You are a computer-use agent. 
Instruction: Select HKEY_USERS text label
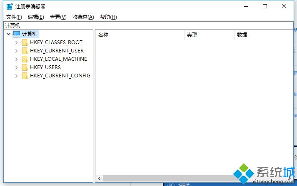coord(45,67)
